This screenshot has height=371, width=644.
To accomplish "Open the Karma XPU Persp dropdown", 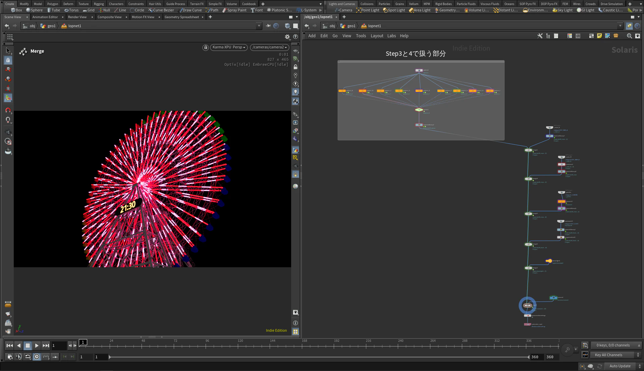I will (229, 47).
